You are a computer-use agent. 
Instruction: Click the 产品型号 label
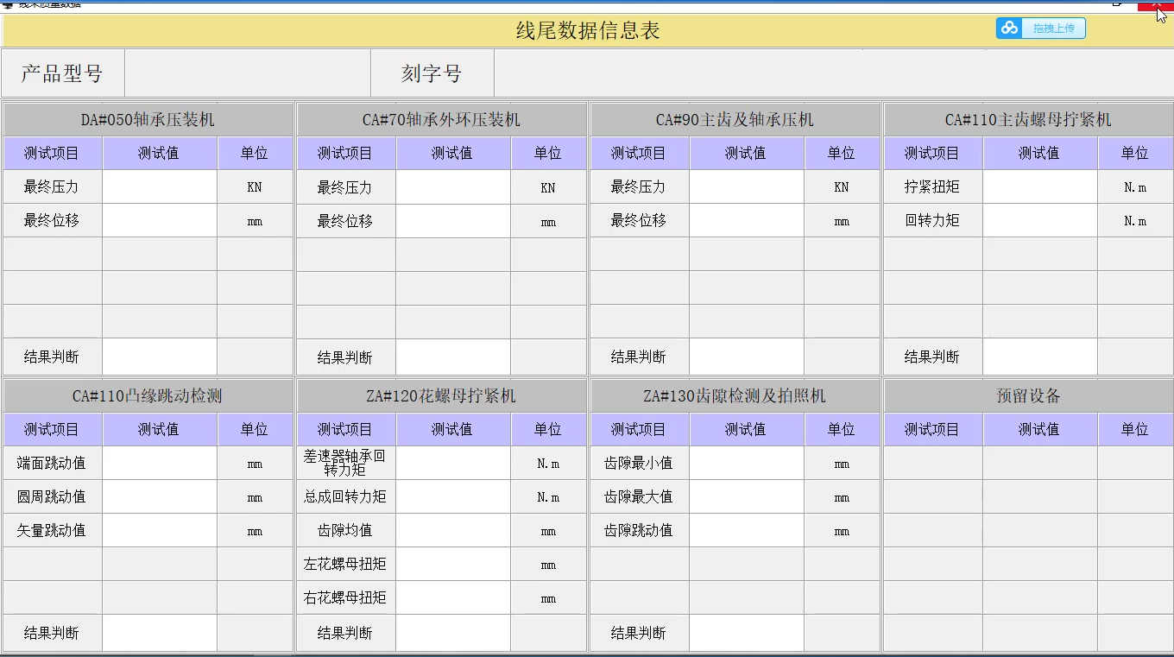coord(62,73)
